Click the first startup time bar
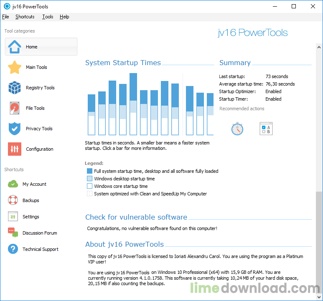This screenshot has height=301, width=323. [x=92, y=115]
